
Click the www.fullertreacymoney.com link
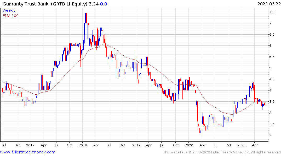(x=28, y=152)
